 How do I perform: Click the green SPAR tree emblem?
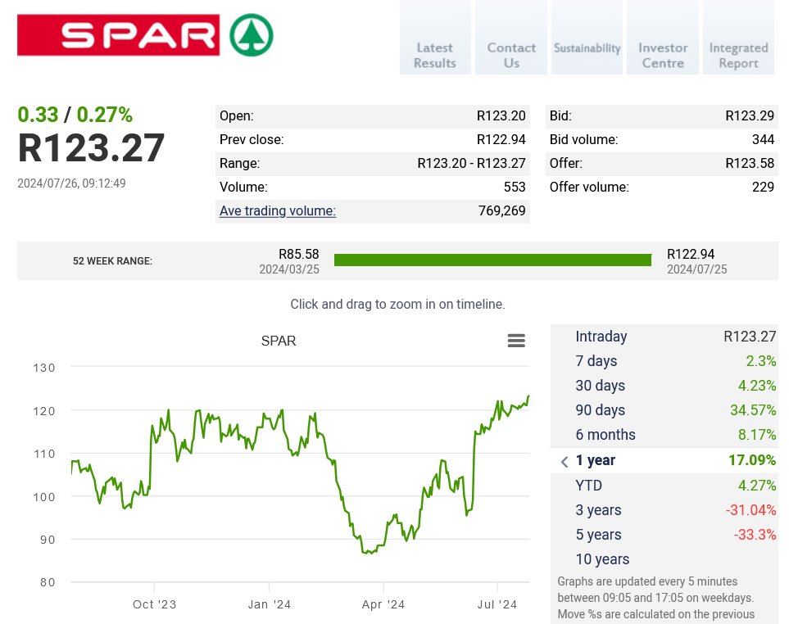251,35
